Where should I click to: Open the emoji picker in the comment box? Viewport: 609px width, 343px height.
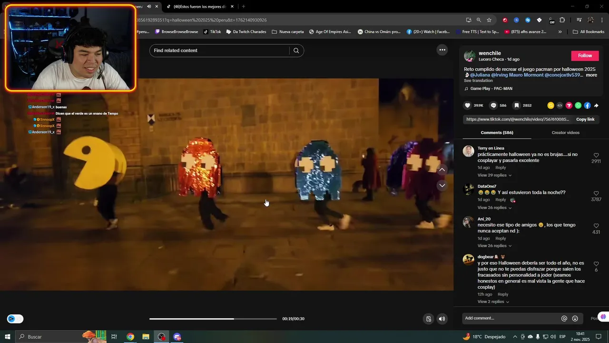click(575, 318)
